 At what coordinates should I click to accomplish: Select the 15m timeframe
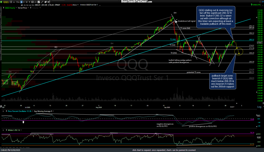point(18,2)
